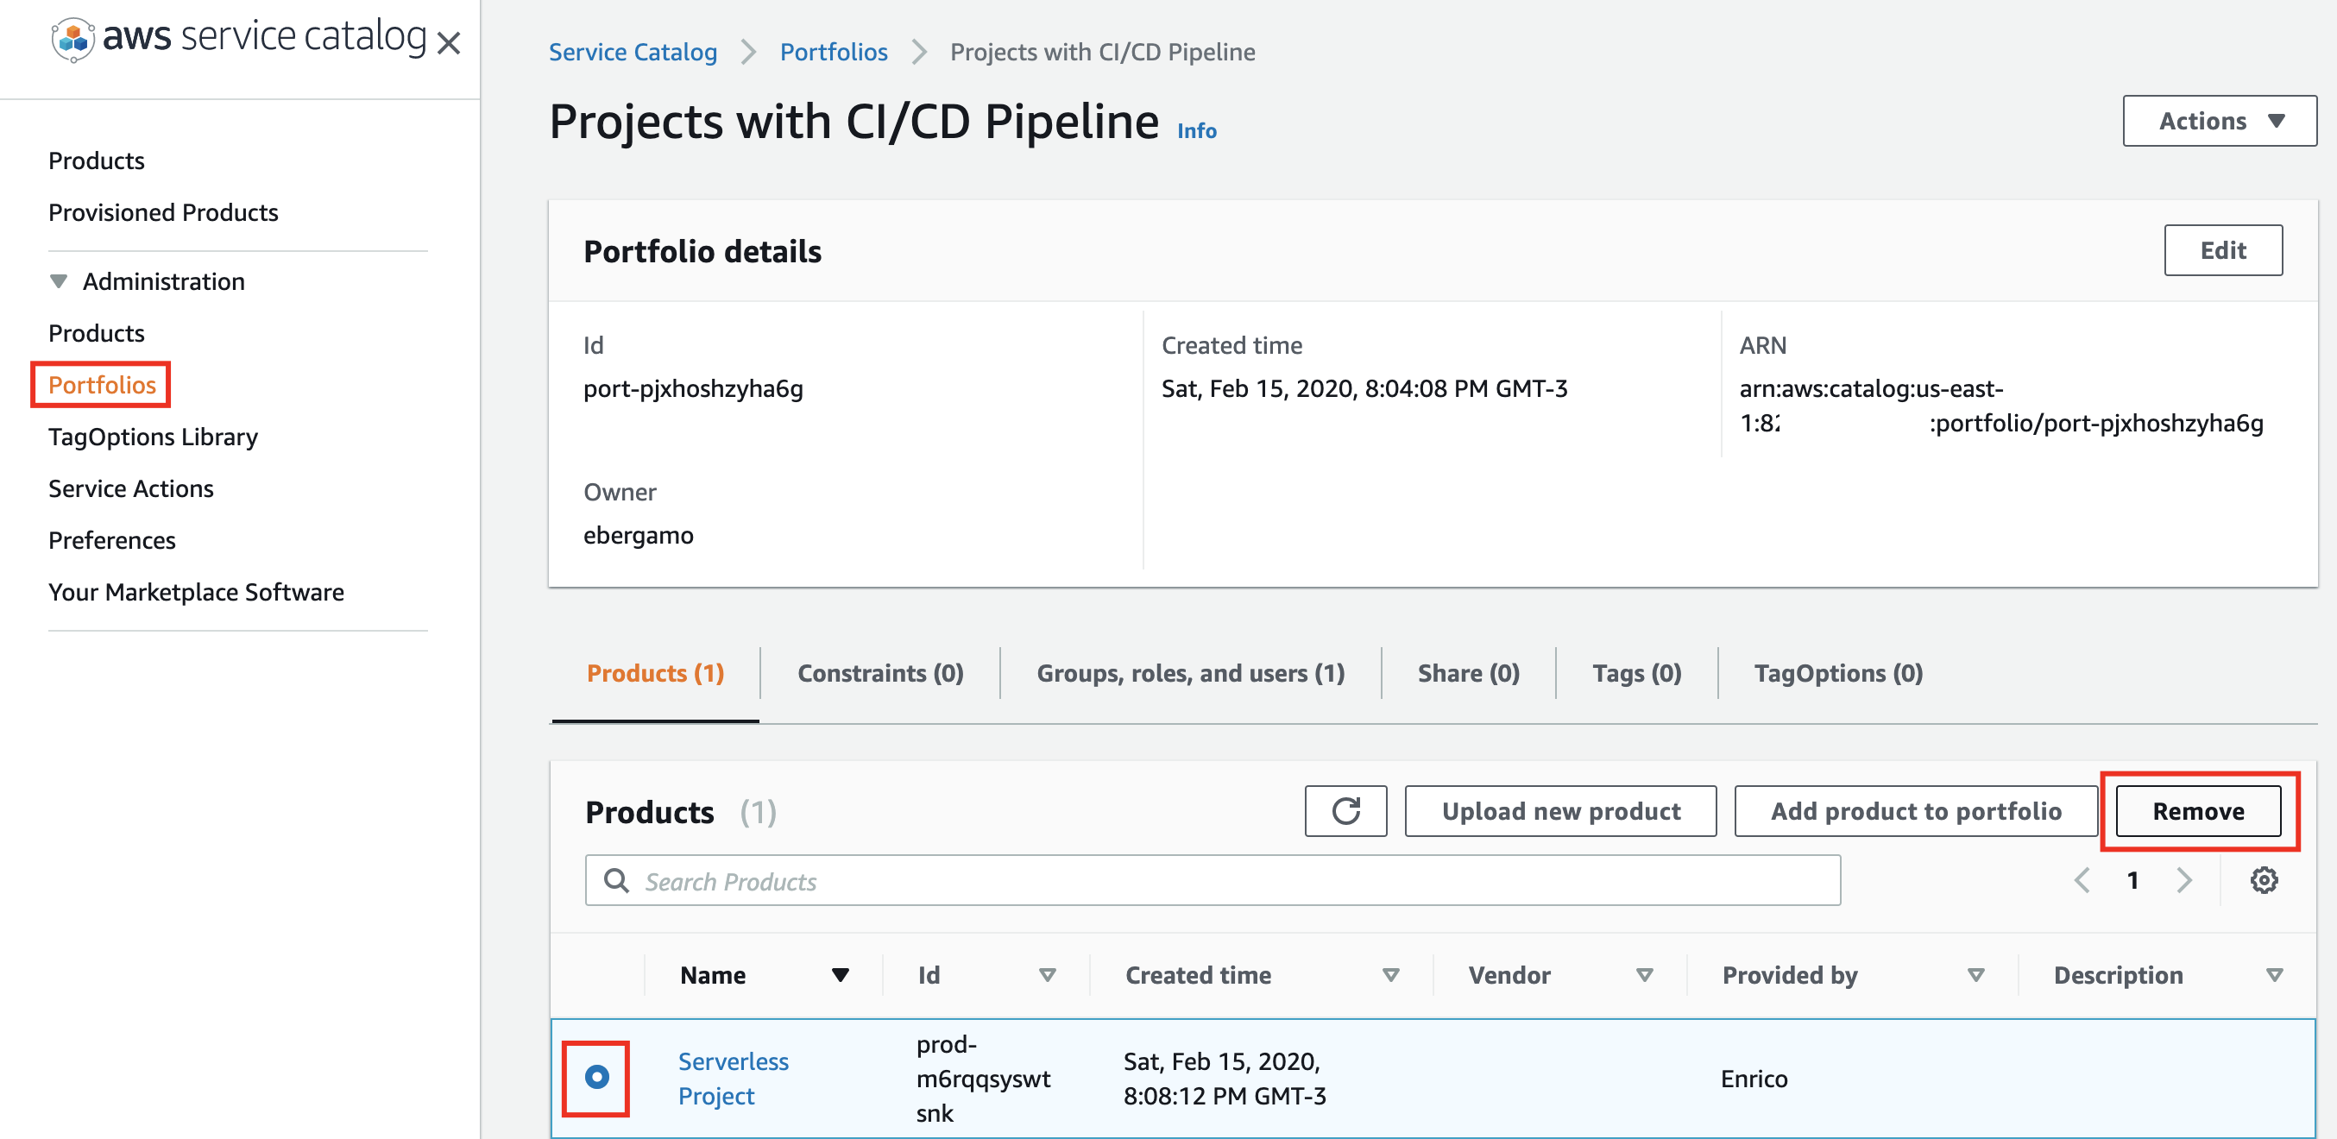
Task: Click Add product to portfolio
Action: pos(1916,811)
